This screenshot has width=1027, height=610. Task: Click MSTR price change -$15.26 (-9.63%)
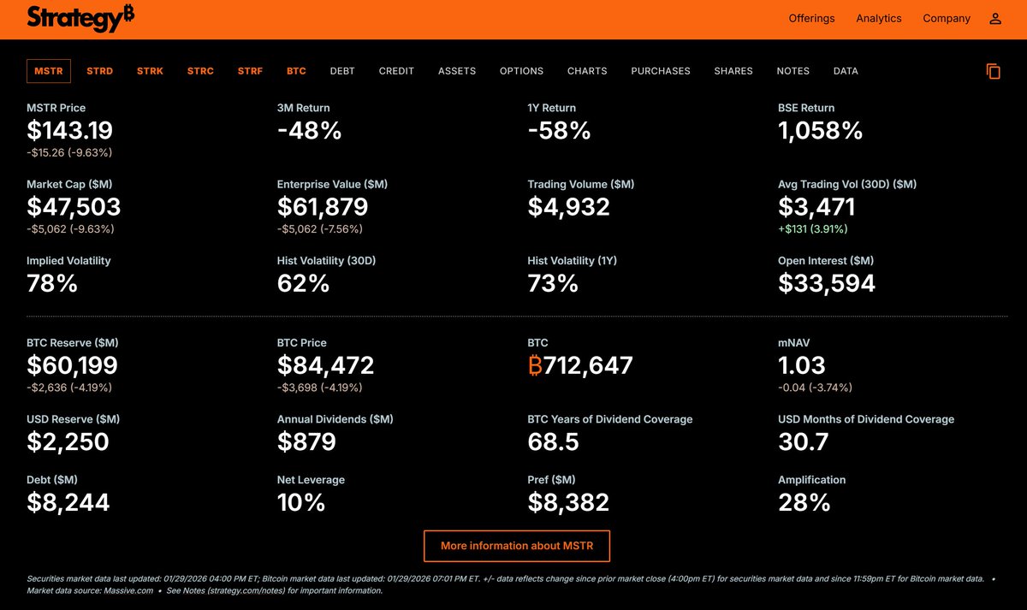[x=69, y=153]
